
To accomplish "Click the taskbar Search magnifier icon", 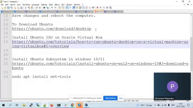I will click(x=10, y=105).
